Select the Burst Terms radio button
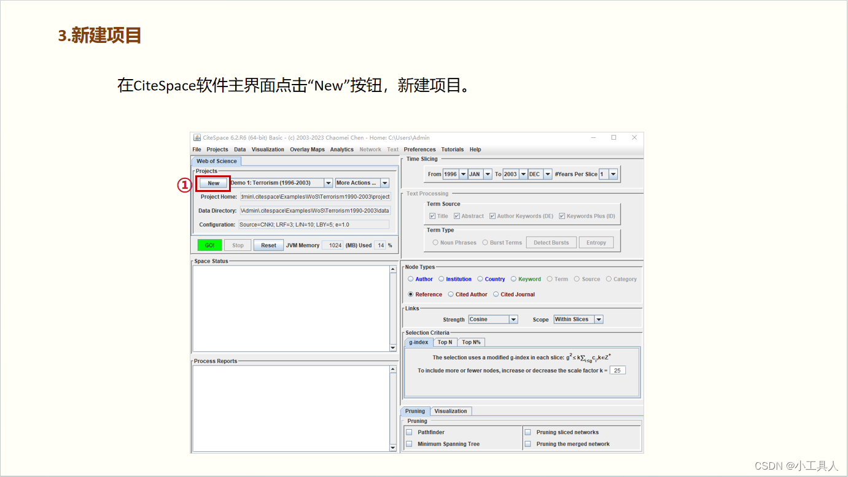 tap(485, 243)
